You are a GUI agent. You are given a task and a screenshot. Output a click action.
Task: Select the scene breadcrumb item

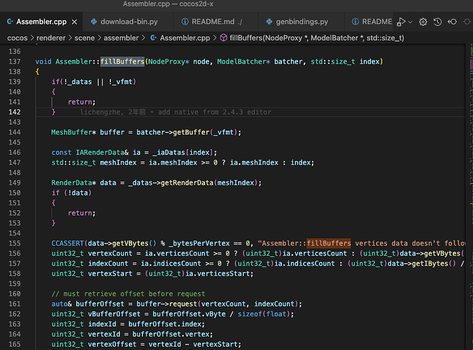point(85,38)
